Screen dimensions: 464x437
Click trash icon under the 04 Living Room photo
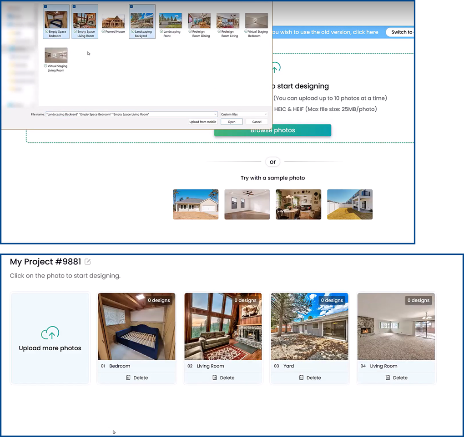point(388,377)
